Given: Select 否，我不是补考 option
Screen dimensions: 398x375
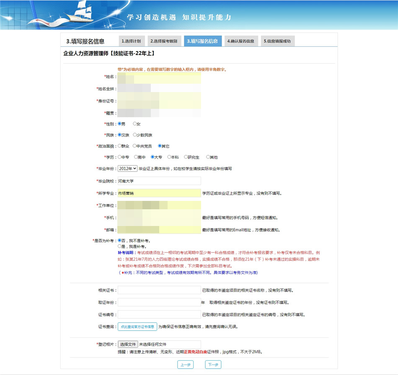Looking at the screenshot, I should pyautogui.click(x=119, y=240).
